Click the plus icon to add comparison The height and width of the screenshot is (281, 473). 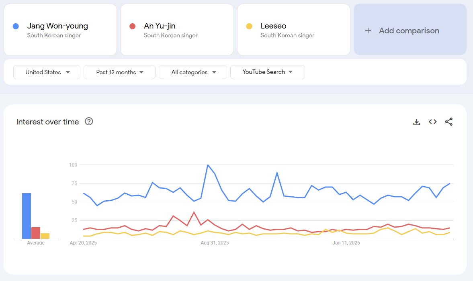[x=368, y=31]
